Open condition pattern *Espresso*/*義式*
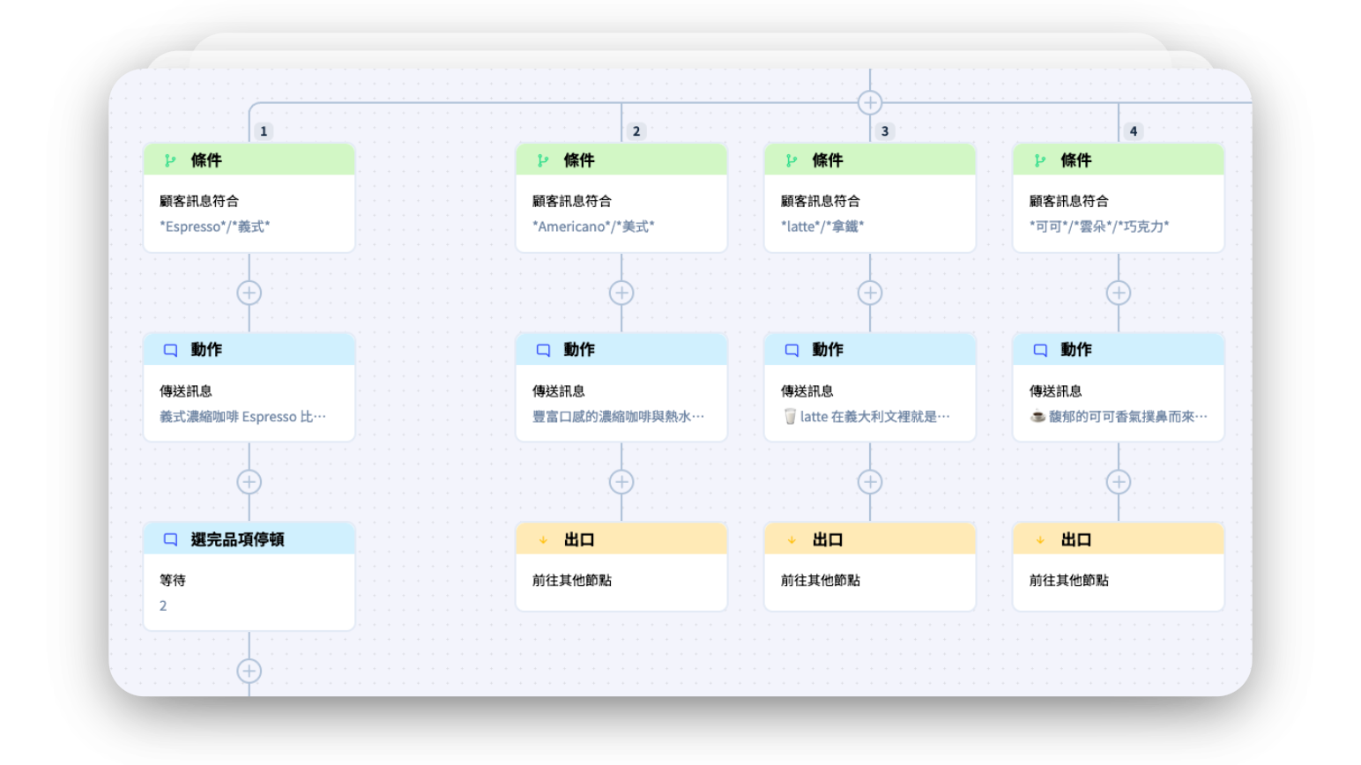Image resolution: width=1361 pixels, height=765 pixels. 215,227
